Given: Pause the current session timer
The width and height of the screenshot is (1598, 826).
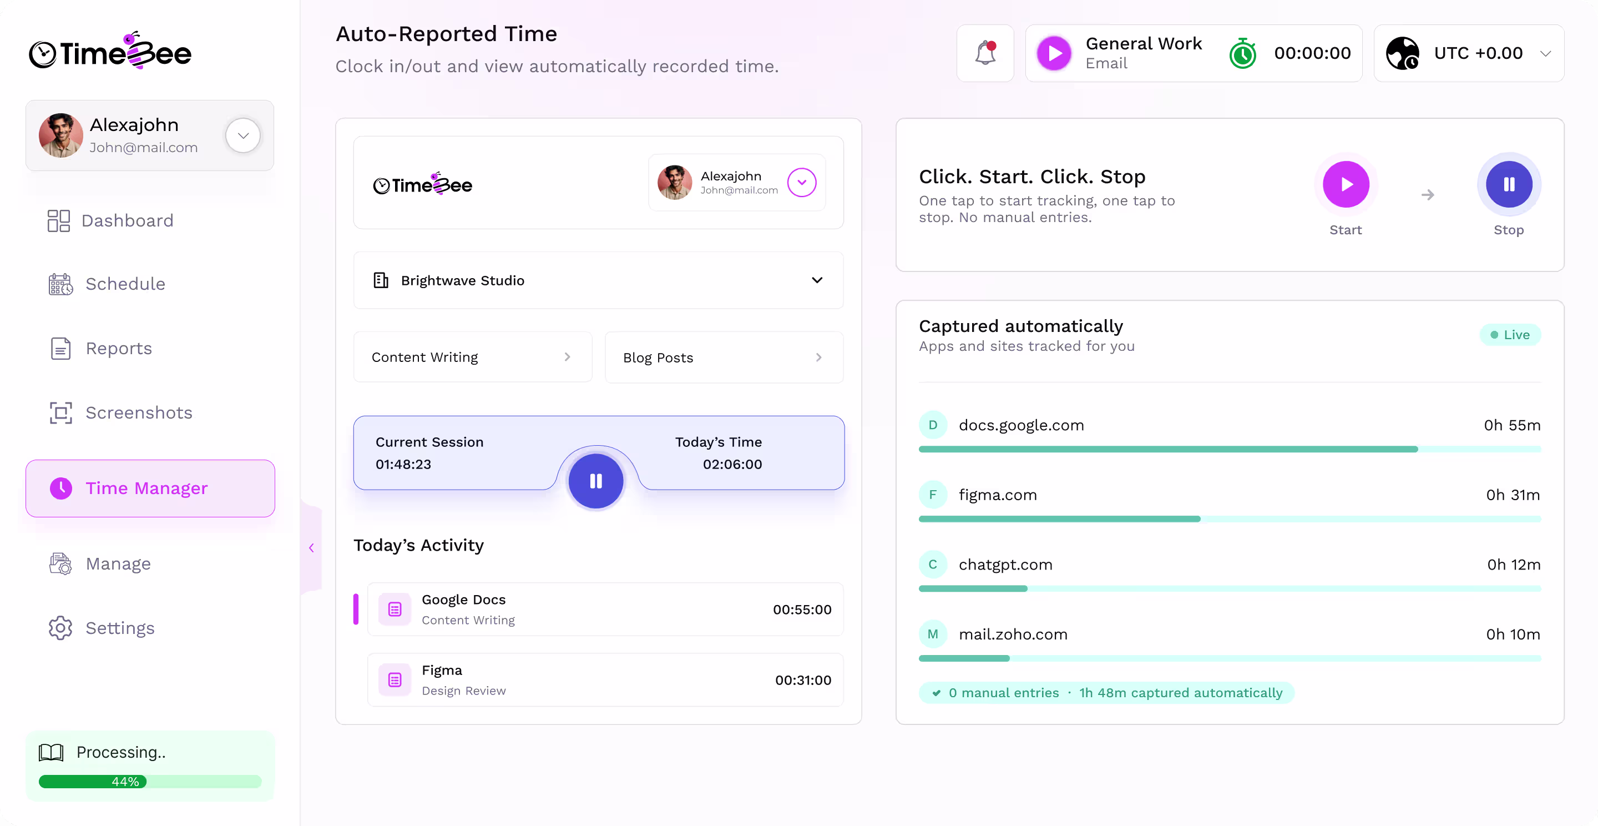Looking at the screenshot, I should click(596, 482).
